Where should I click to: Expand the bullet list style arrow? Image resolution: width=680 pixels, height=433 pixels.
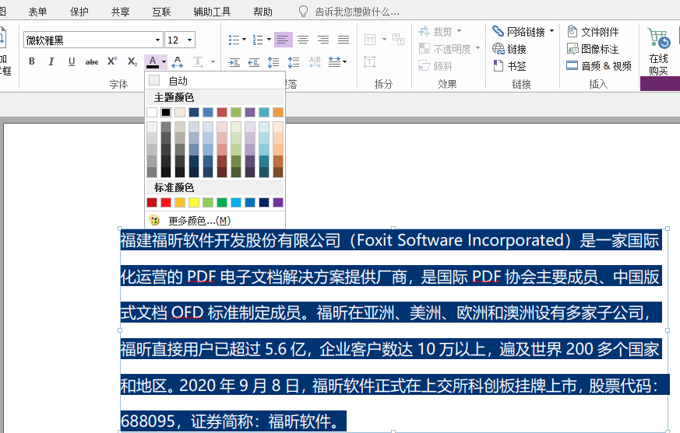244,40
